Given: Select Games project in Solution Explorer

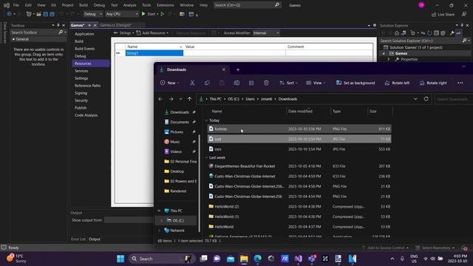Looking at the screenshot, I should click(401, 53).
